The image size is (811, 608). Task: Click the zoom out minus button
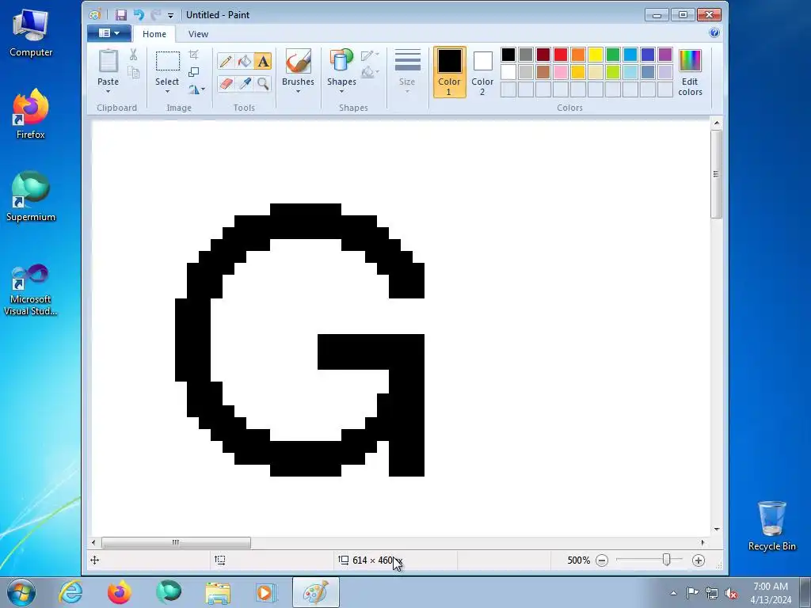602,560
